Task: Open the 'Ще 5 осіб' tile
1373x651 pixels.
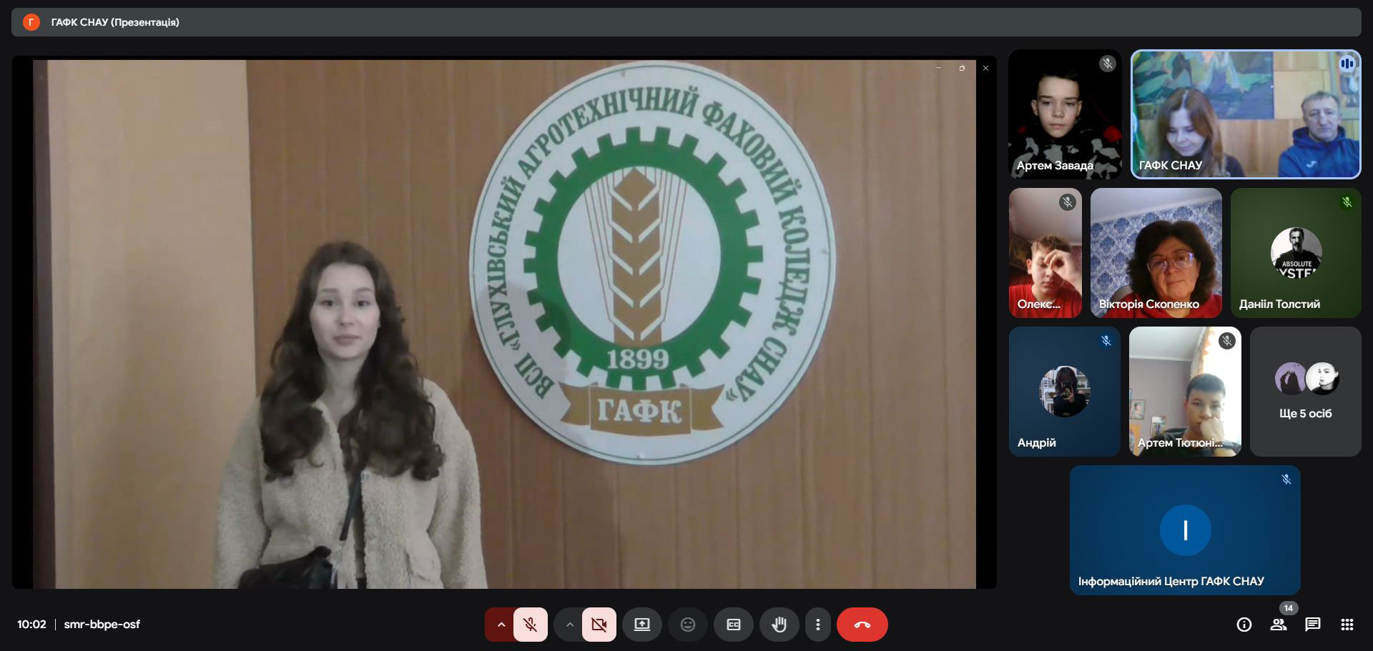Action: [1305, 392]
